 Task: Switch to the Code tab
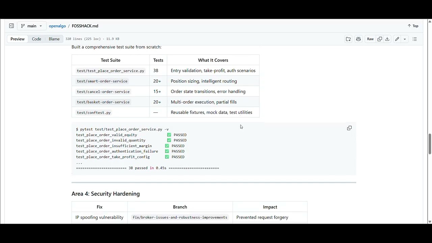[x=36, y=39]
